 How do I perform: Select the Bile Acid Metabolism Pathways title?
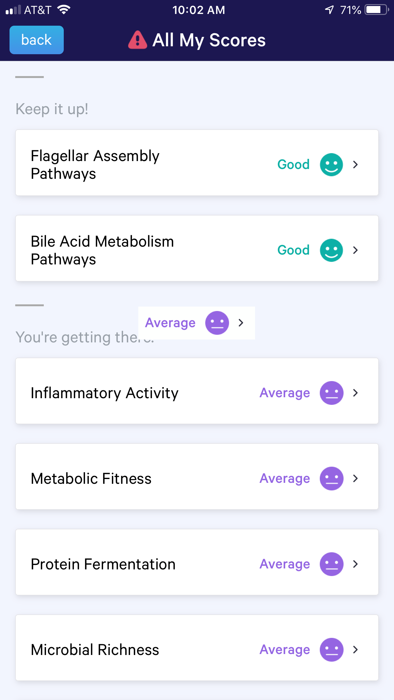coord(102,250)
